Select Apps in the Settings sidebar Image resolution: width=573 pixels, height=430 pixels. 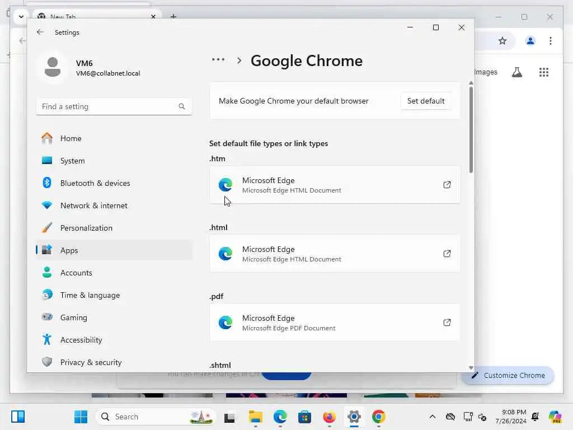click(114, 250)
